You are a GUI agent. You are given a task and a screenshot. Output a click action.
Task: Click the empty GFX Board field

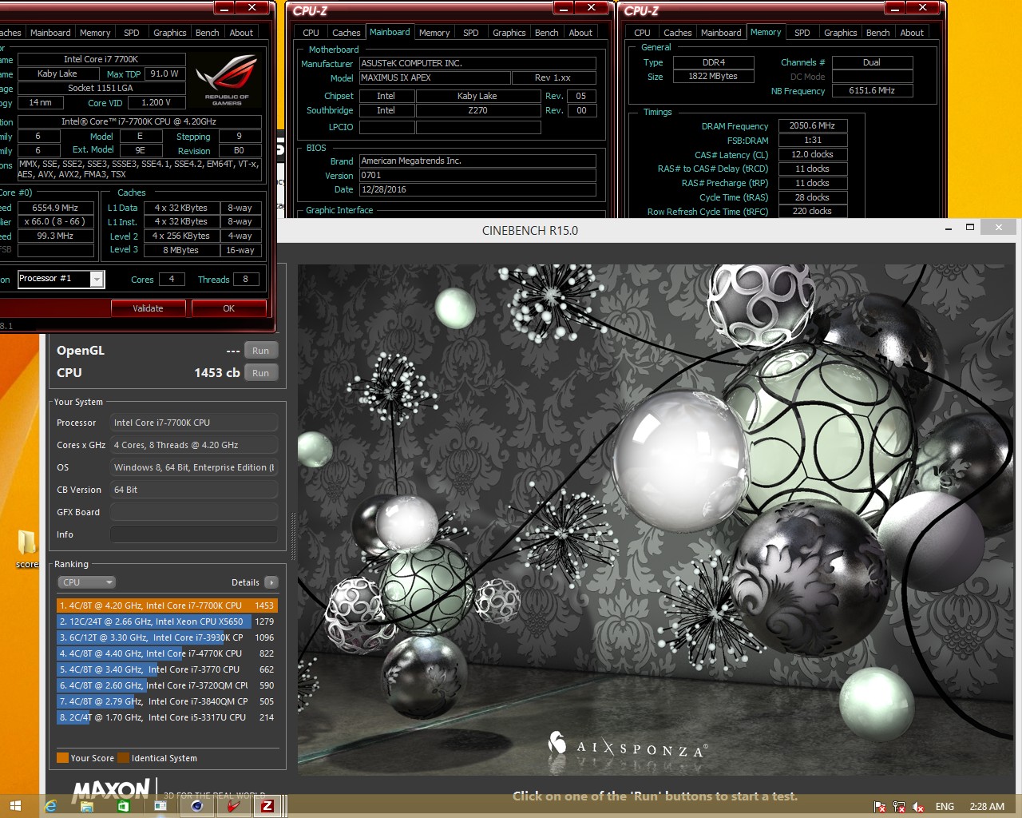click(194, 512)
